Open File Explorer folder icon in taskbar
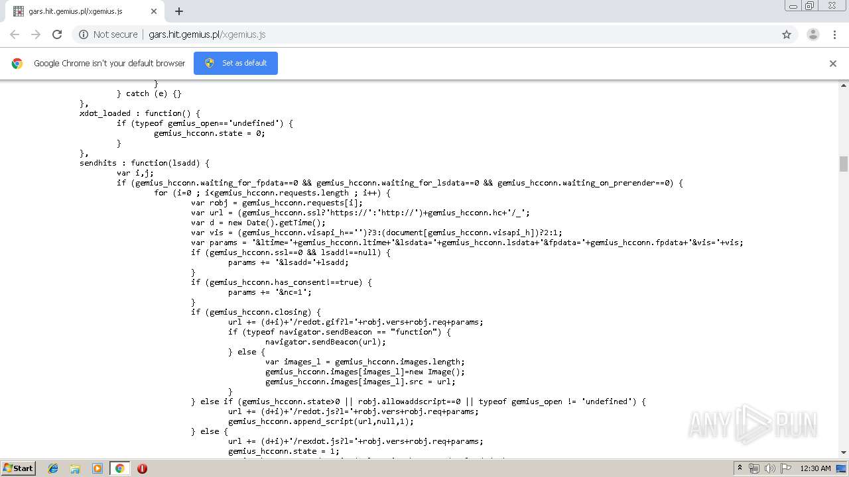 pyautogui.click(x=75, y=468)
